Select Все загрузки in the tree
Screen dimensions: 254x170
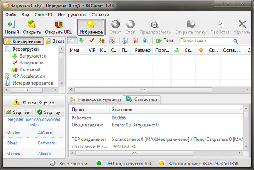point(25,49)
